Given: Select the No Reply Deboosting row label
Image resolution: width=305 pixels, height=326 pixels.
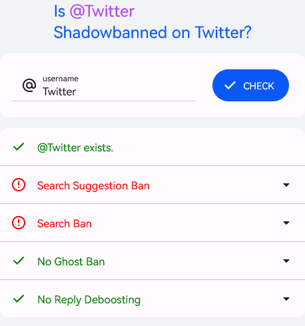Looking at the screenshot, I should [89, 300].
